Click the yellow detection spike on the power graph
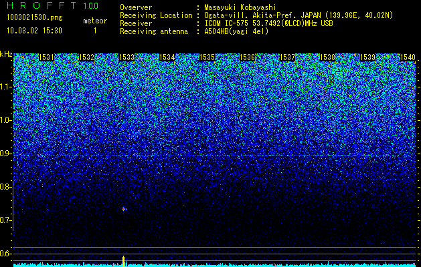 [x=124, y=262]
